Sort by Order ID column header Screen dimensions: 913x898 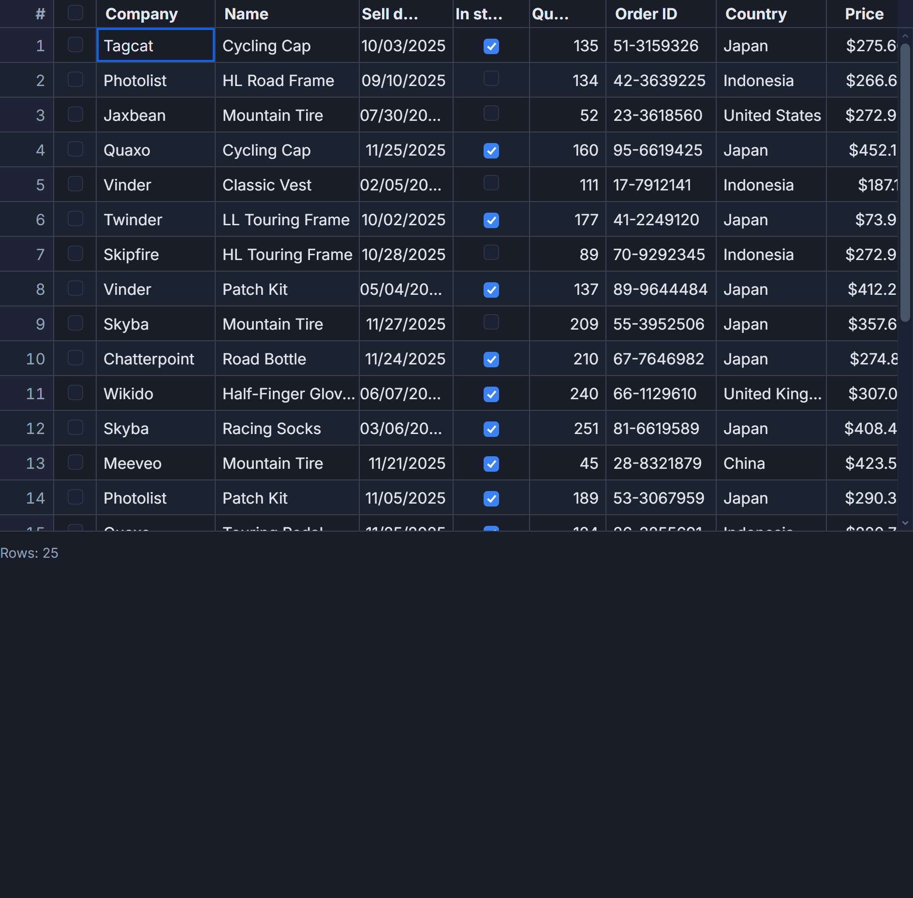point(661,14)
